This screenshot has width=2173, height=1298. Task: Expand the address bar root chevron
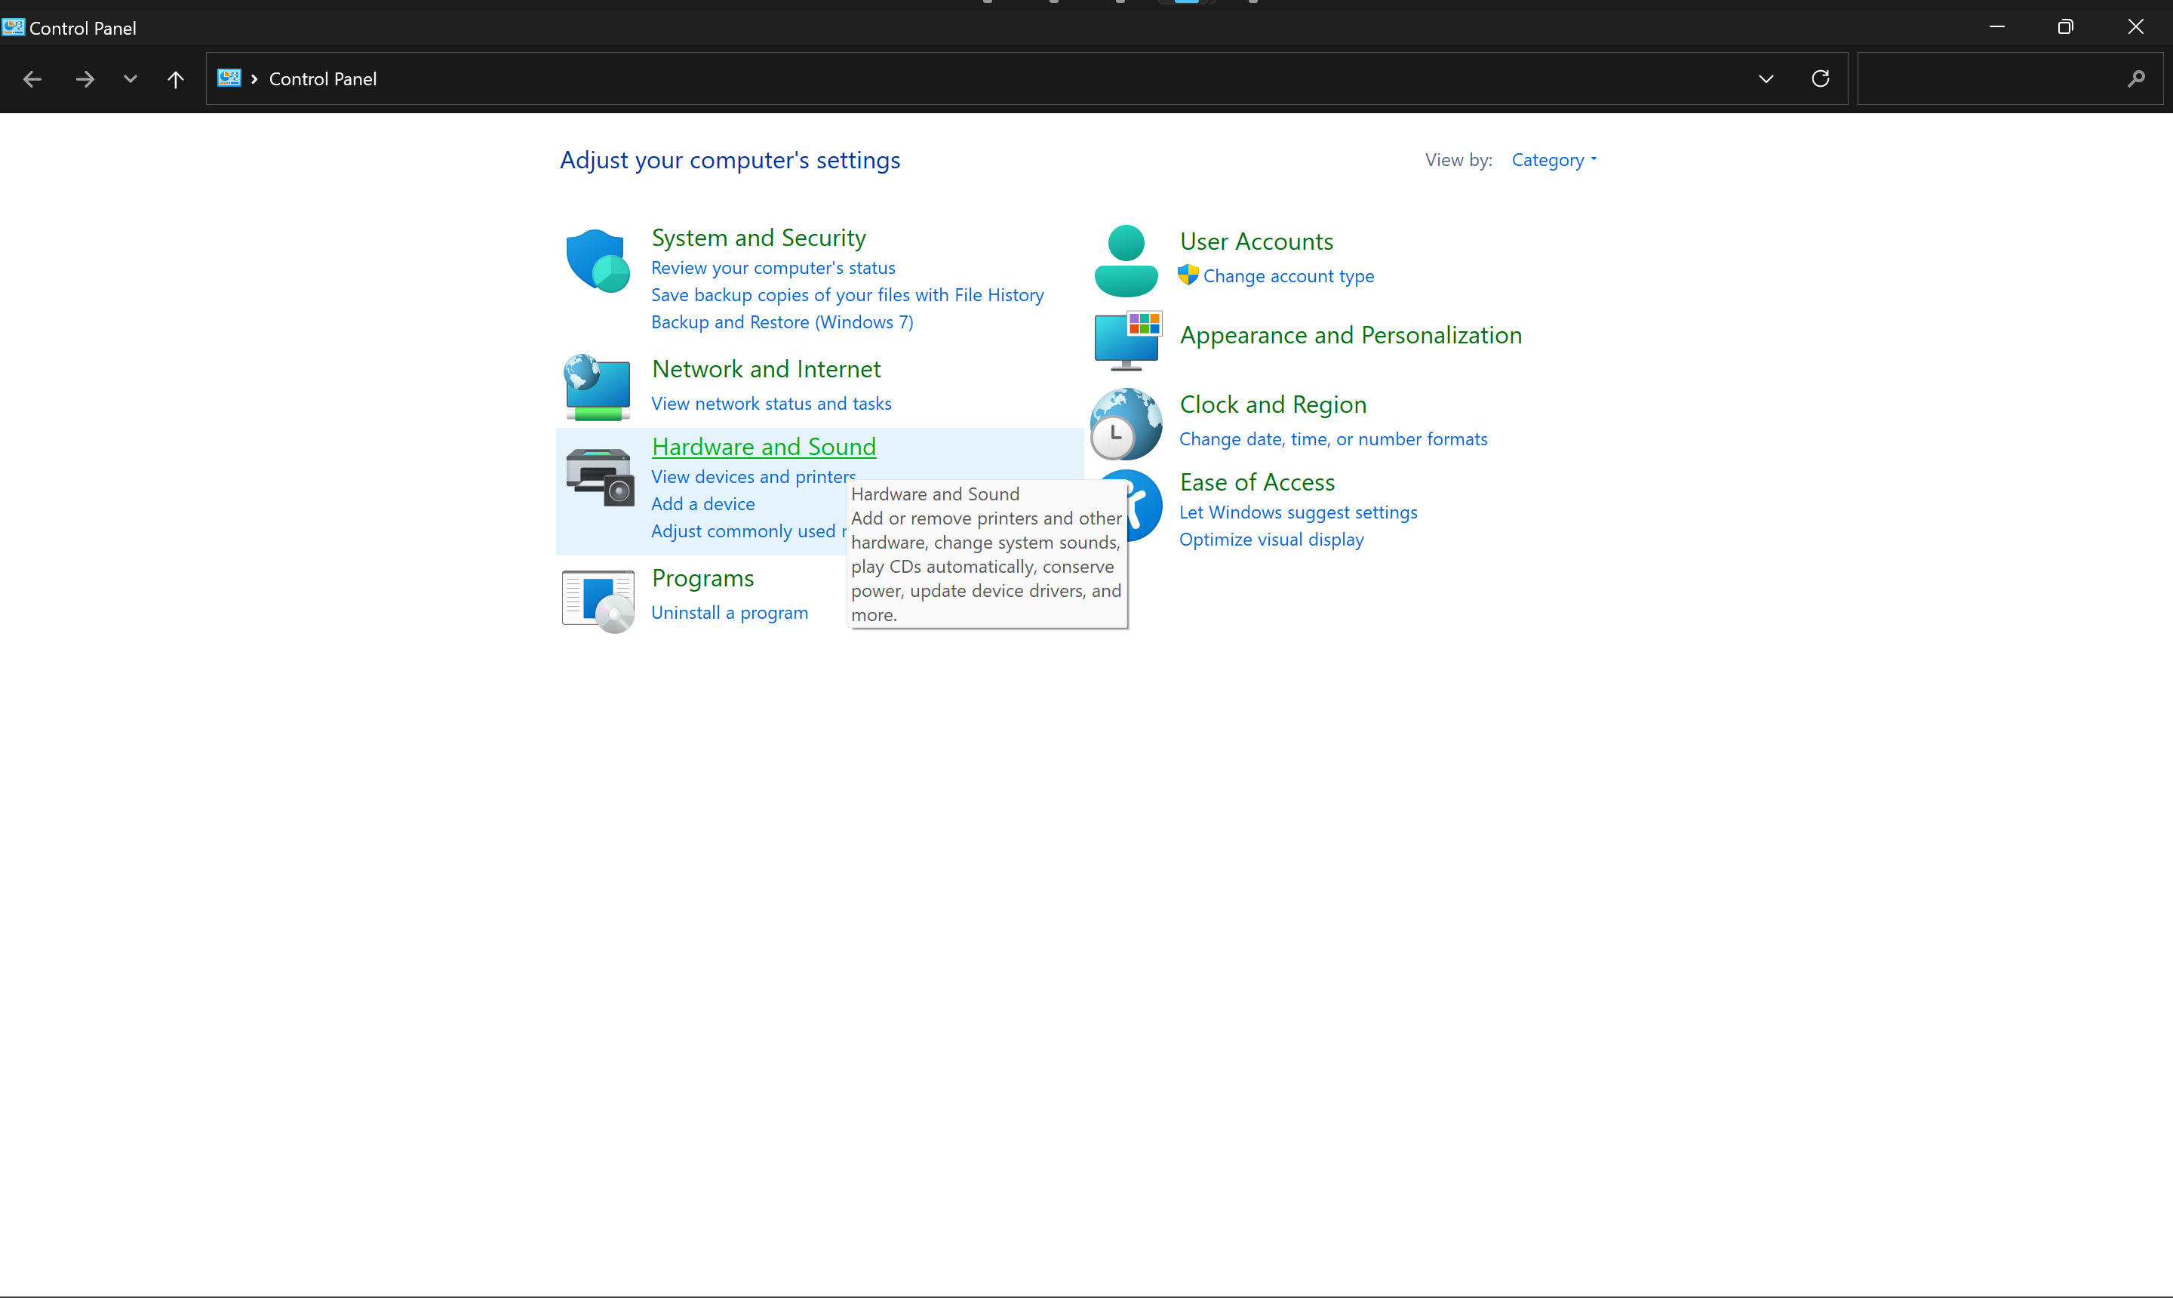(x=254, y=78)
